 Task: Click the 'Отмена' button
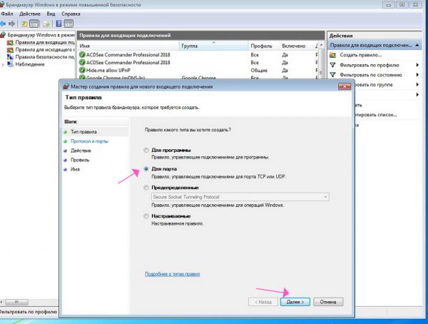[x=328, y=302]
